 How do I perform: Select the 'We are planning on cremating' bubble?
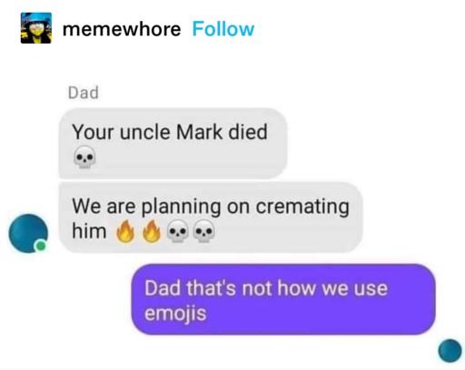click(211, 217)
